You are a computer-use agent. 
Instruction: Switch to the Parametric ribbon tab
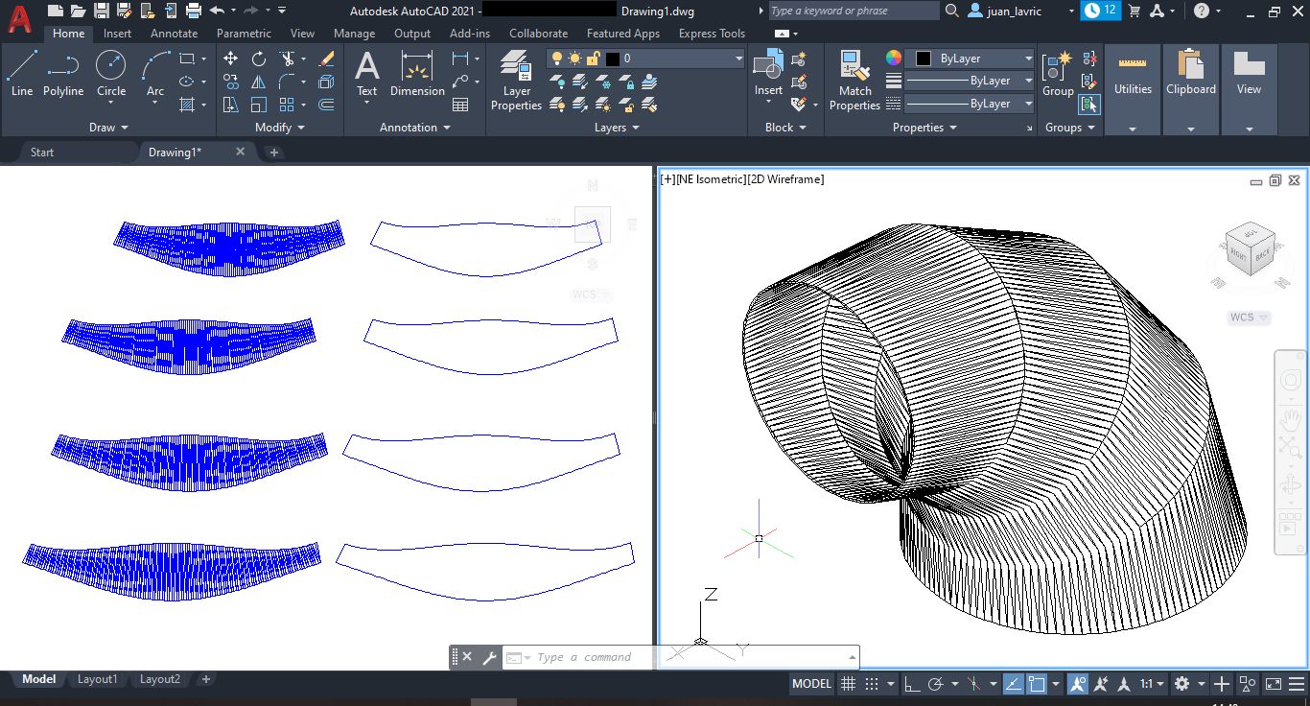pos(244,33)
